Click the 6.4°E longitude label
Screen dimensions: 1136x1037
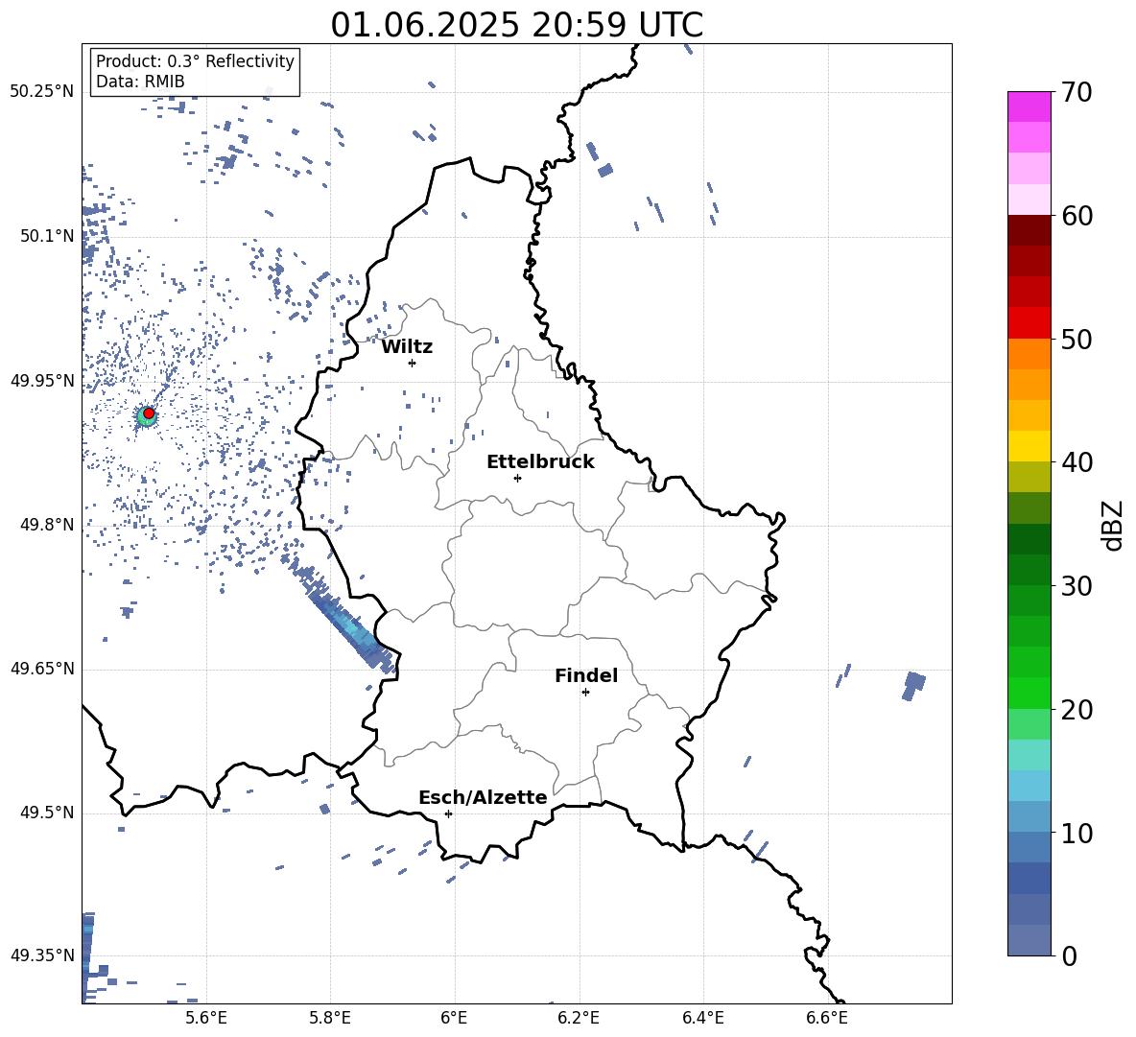pyautogui.click(x=702, y=1018)
